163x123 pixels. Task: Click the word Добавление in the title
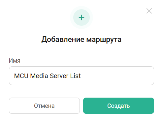tap(63, 40)
